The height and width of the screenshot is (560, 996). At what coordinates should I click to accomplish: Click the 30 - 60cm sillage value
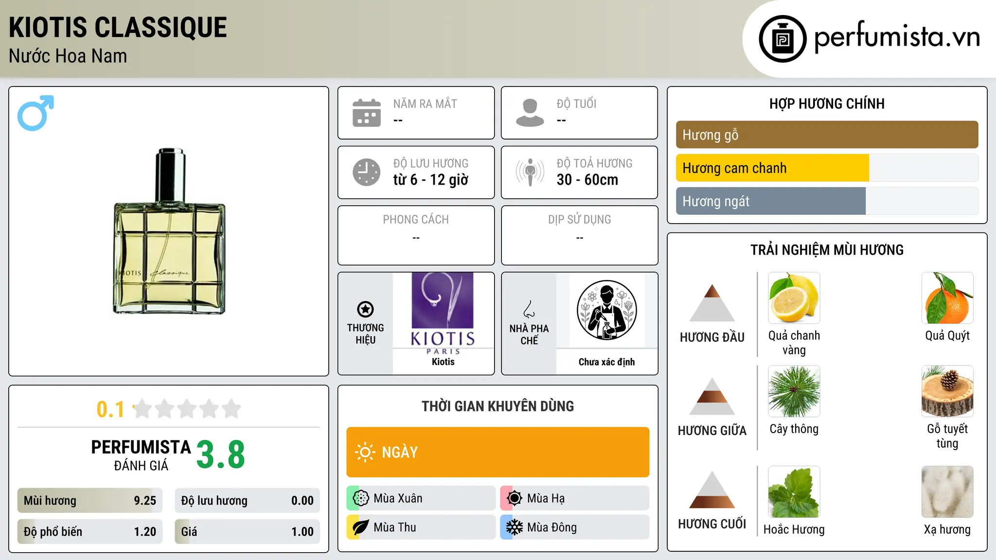tap(587, 180)
